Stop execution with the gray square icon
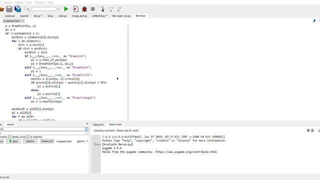320x180 pixels. [x=93, y=9]
